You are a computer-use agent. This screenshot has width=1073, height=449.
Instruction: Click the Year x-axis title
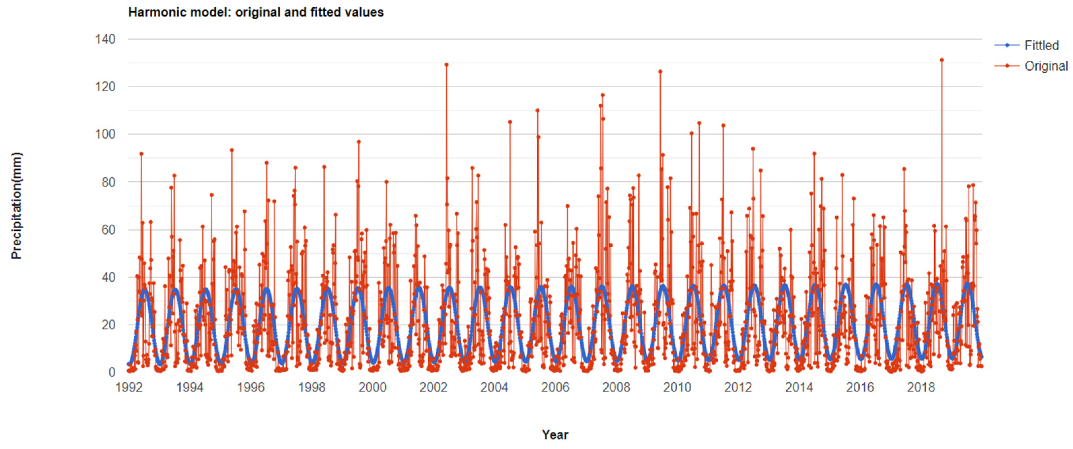pyautogui.click(x=554, y=434)
